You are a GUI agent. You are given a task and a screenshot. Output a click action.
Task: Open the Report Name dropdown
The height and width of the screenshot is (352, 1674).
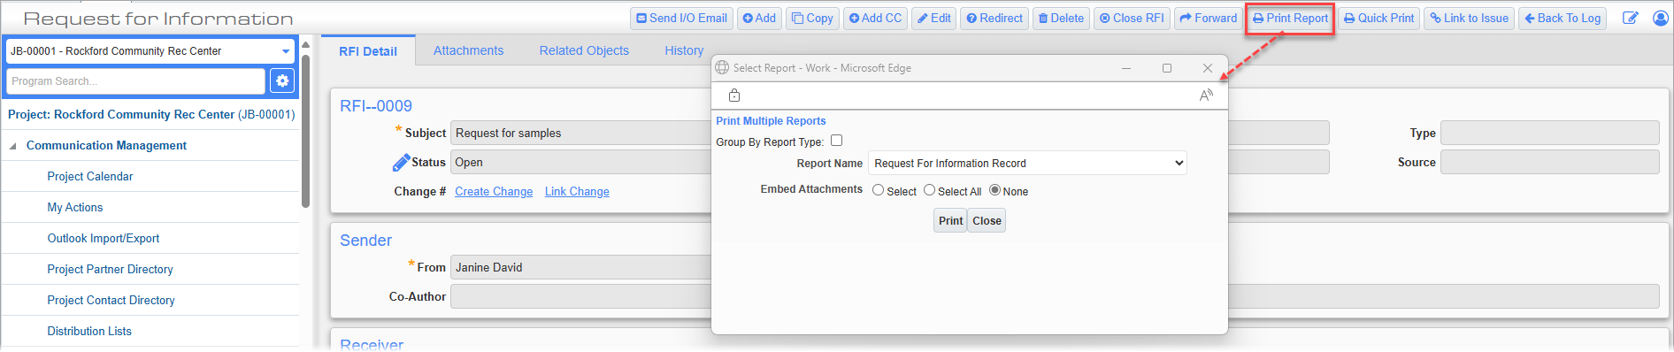coord(1027,163)
